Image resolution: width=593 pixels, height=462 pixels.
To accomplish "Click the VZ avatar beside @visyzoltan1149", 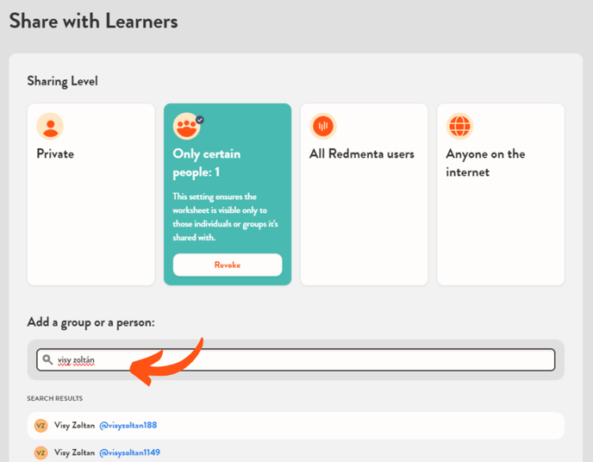I will (x=41, y=453).
